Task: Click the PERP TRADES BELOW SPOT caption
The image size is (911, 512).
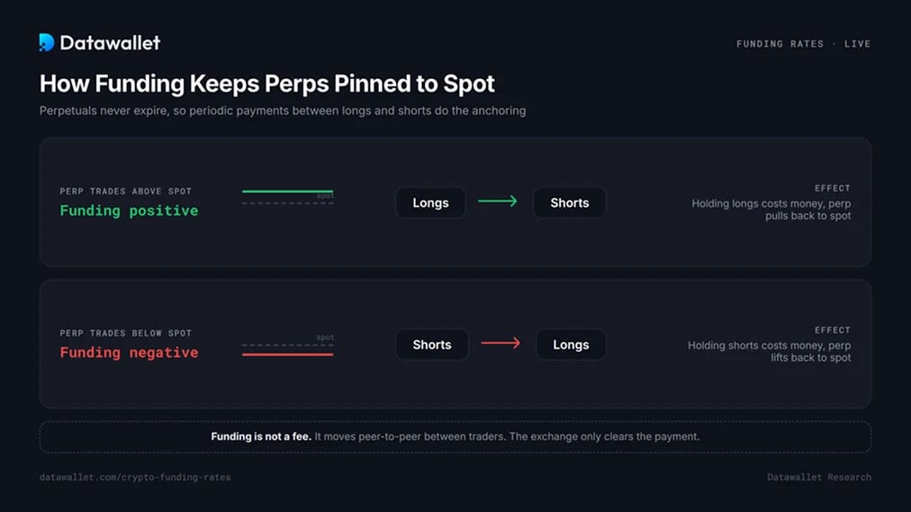Action: pos(125,333)
